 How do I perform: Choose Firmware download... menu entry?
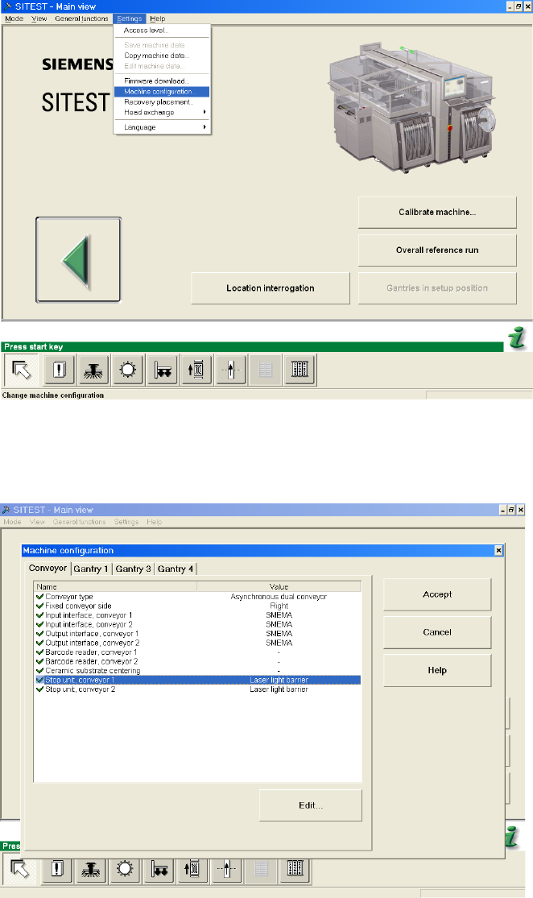click(163, 81)
